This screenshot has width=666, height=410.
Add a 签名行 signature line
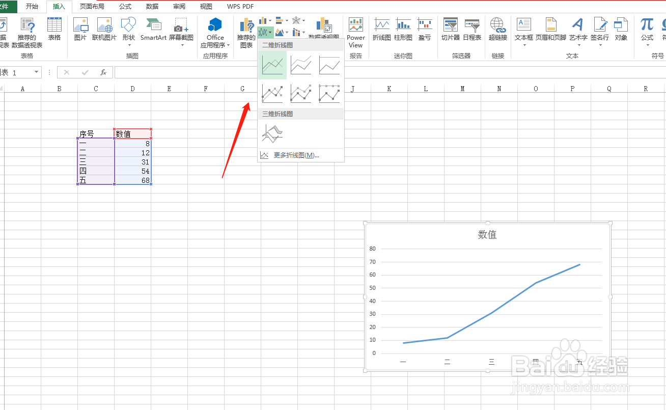600,32
